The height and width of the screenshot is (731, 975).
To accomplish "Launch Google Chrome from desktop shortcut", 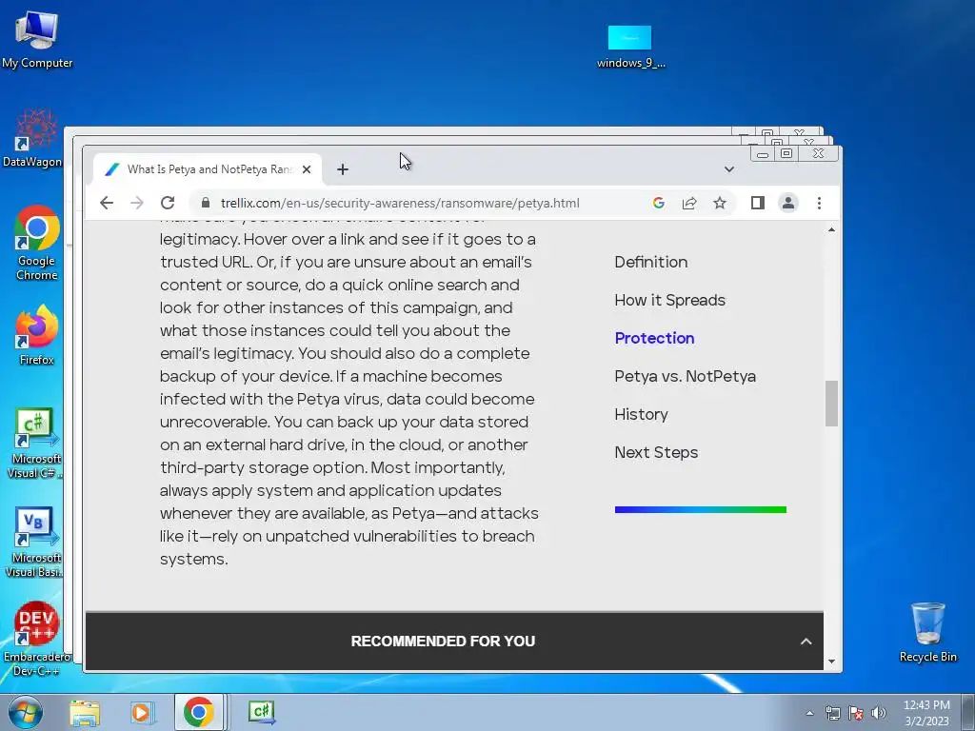I will coord(37,243).
